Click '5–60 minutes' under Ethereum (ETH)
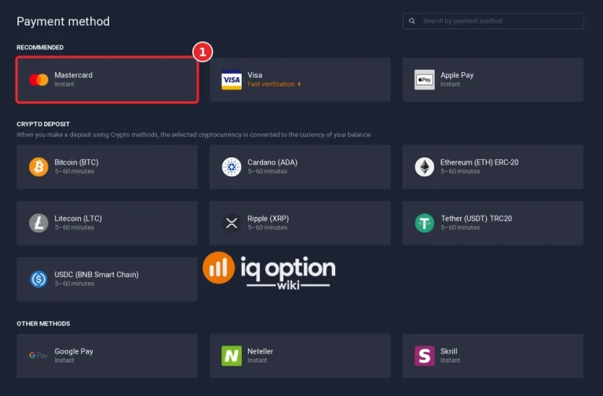This screenshot has height=396, width=603. (x=460, y=171)
